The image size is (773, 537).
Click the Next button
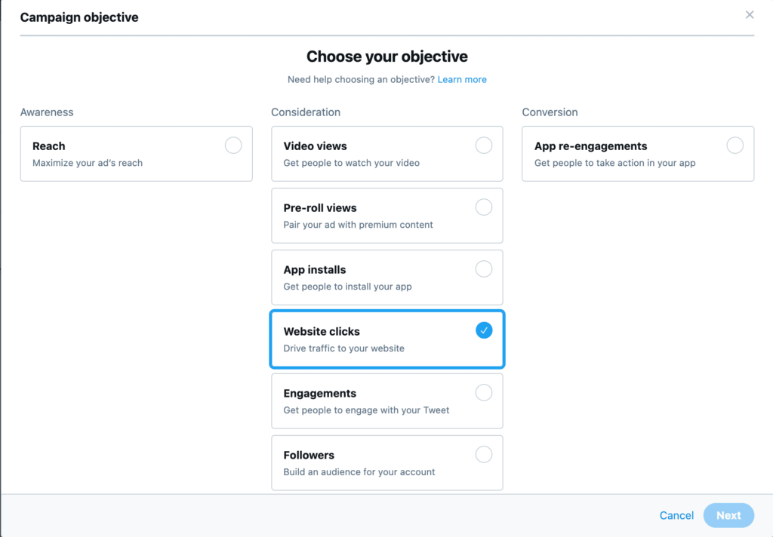pos(728,515)
